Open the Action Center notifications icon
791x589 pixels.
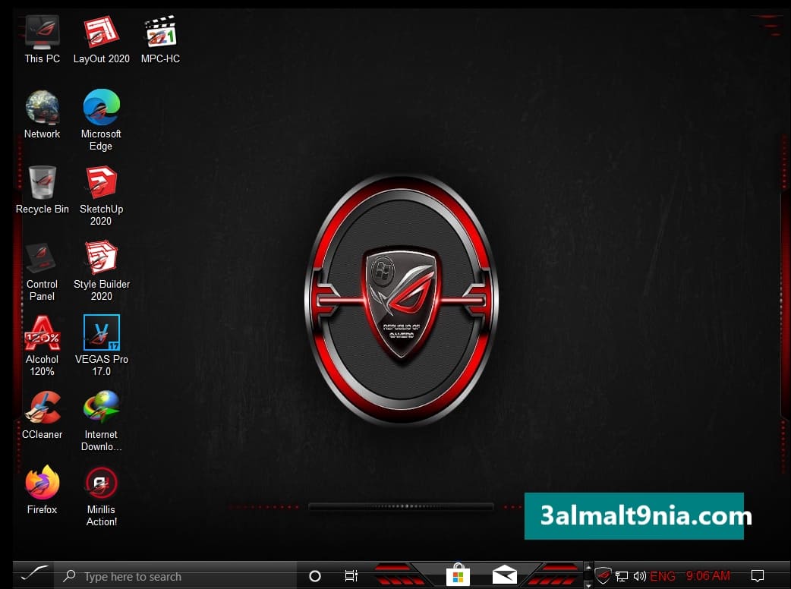757,575
